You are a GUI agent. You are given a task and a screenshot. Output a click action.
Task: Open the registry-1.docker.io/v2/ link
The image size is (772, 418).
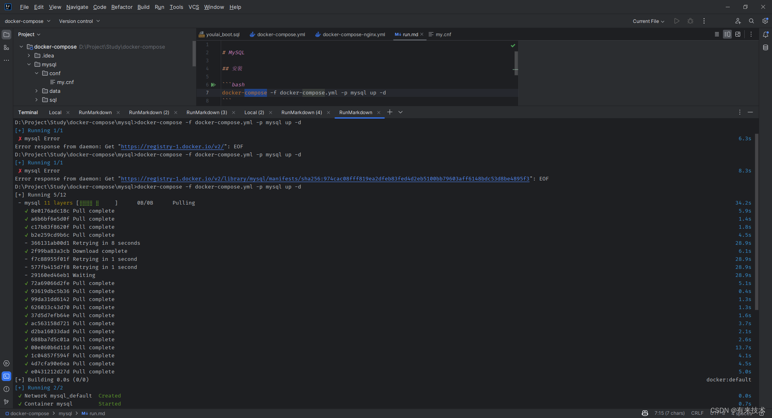click(172, 147)
